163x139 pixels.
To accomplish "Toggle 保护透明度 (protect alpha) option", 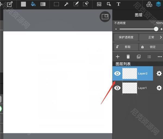I will (x=126, y=37).
